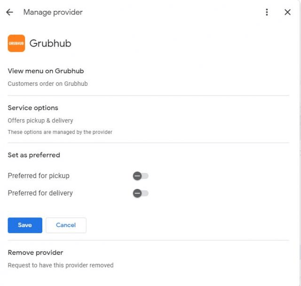Click 'Request to have this provider removed'
The image size is (301, 286).
tap(61, 265)
